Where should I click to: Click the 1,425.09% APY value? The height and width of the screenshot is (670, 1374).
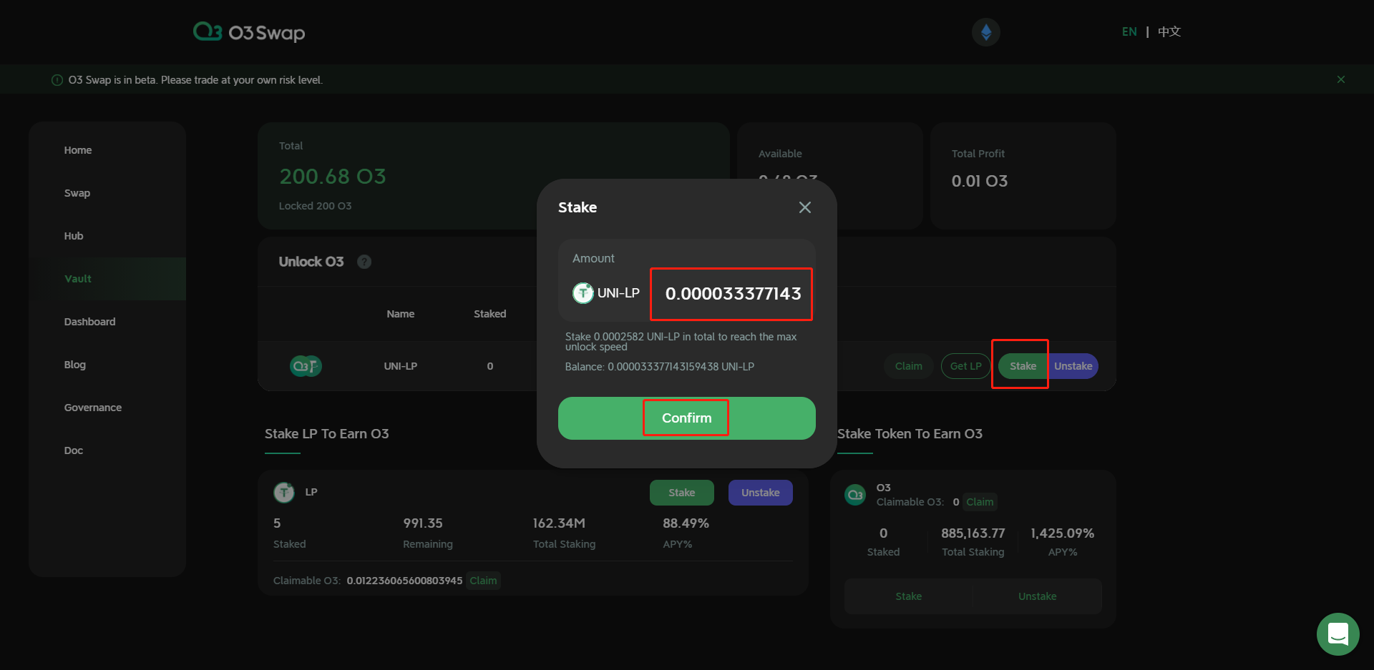point(1063,533)
